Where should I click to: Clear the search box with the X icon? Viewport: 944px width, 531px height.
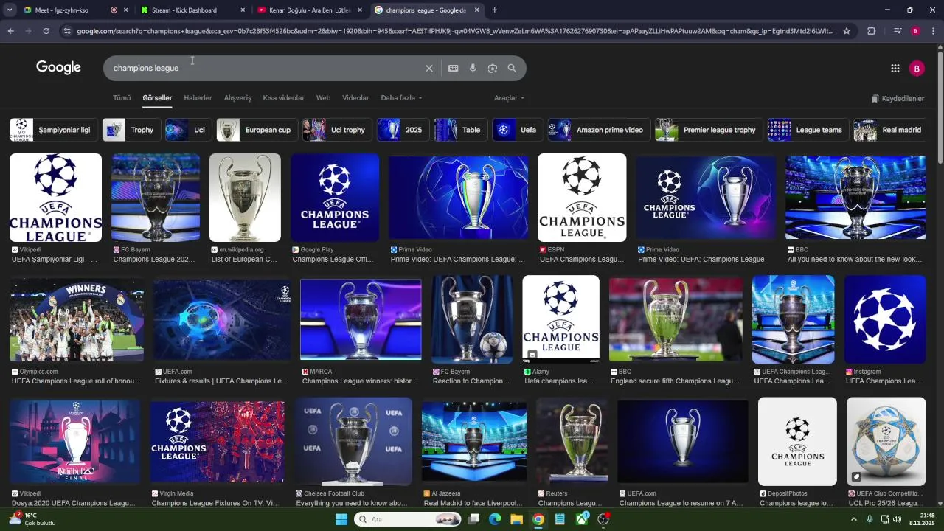[429, 68]
